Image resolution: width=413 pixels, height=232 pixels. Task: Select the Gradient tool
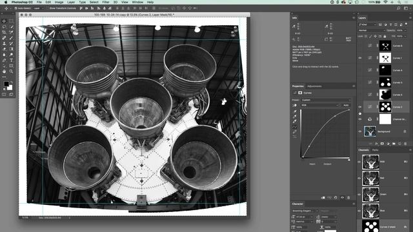click(x=11, y=49)
